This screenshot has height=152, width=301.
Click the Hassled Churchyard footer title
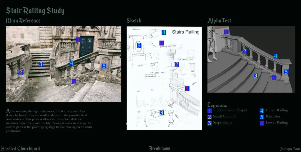click(20, 148)
